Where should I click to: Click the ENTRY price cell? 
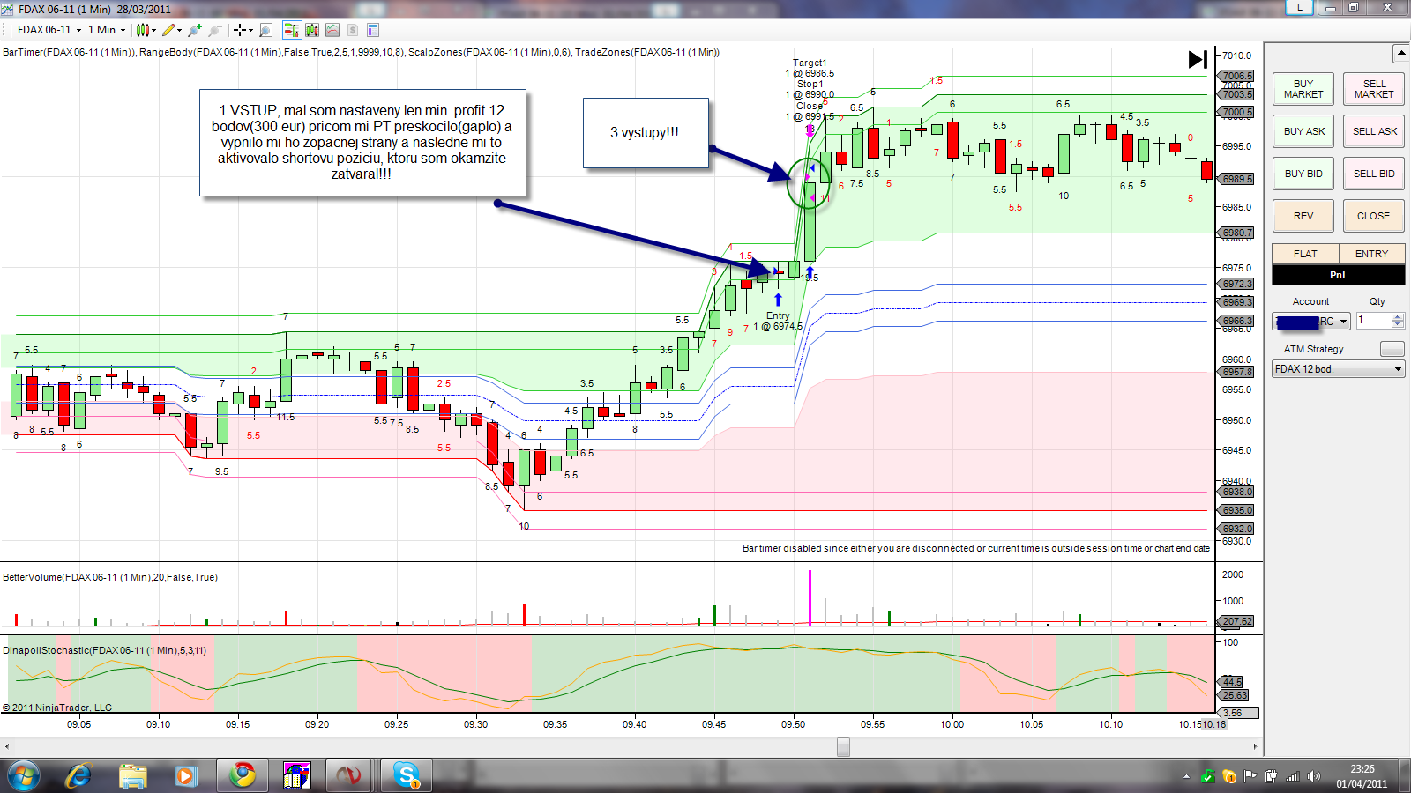click(x=1371, y=254)
